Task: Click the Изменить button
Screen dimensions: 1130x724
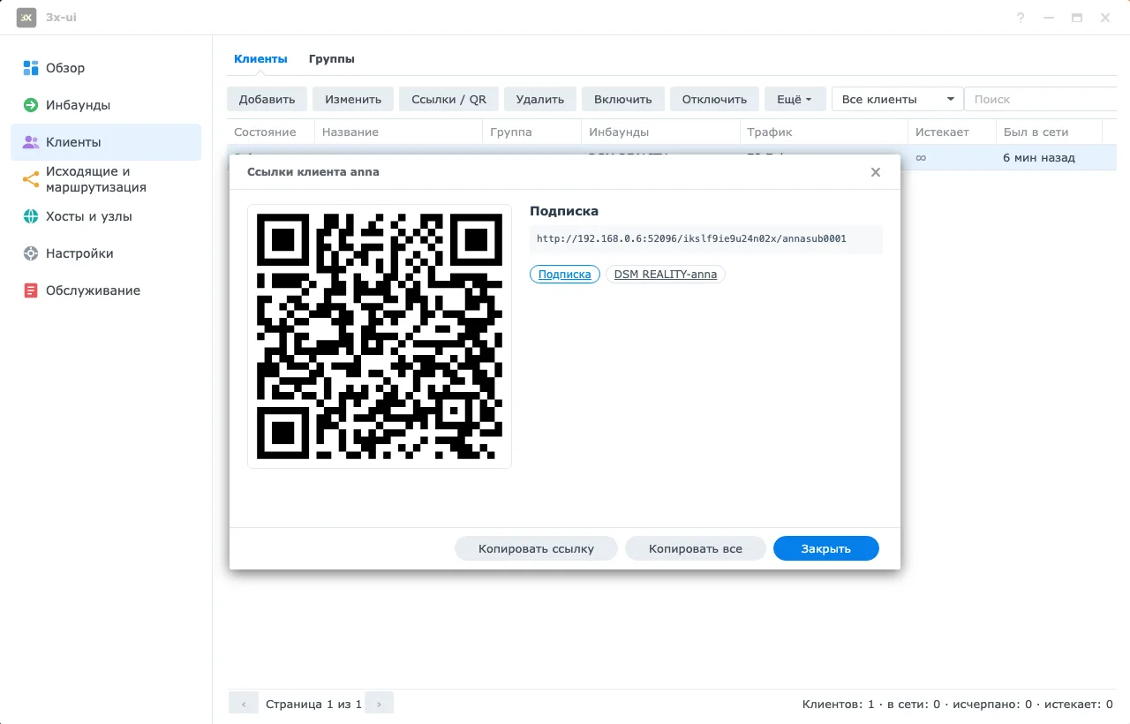Action: point(353,99)
